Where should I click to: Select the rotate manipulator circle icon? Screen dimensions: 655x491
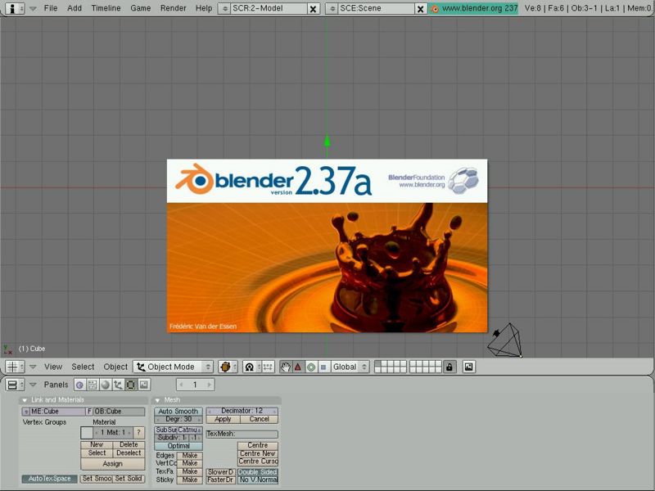[311, 367]
